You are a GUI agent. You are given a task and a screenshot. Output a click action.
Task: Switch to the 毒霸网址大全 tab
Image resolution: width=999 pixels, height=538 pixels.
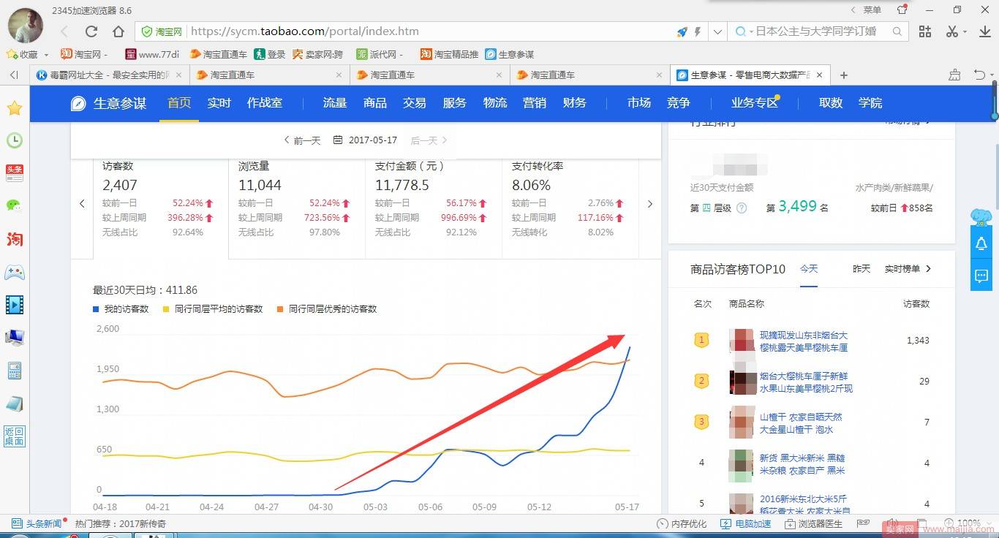[110, 75]
